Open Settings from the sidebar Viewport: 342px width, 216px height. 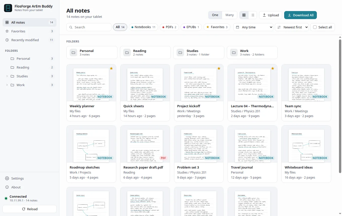pyautogui.click(x=29, y=178)
